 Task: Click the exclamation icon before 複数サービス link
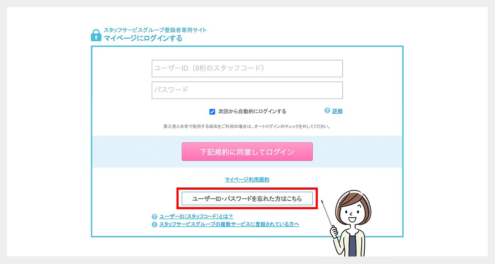[x=154, y=225]
